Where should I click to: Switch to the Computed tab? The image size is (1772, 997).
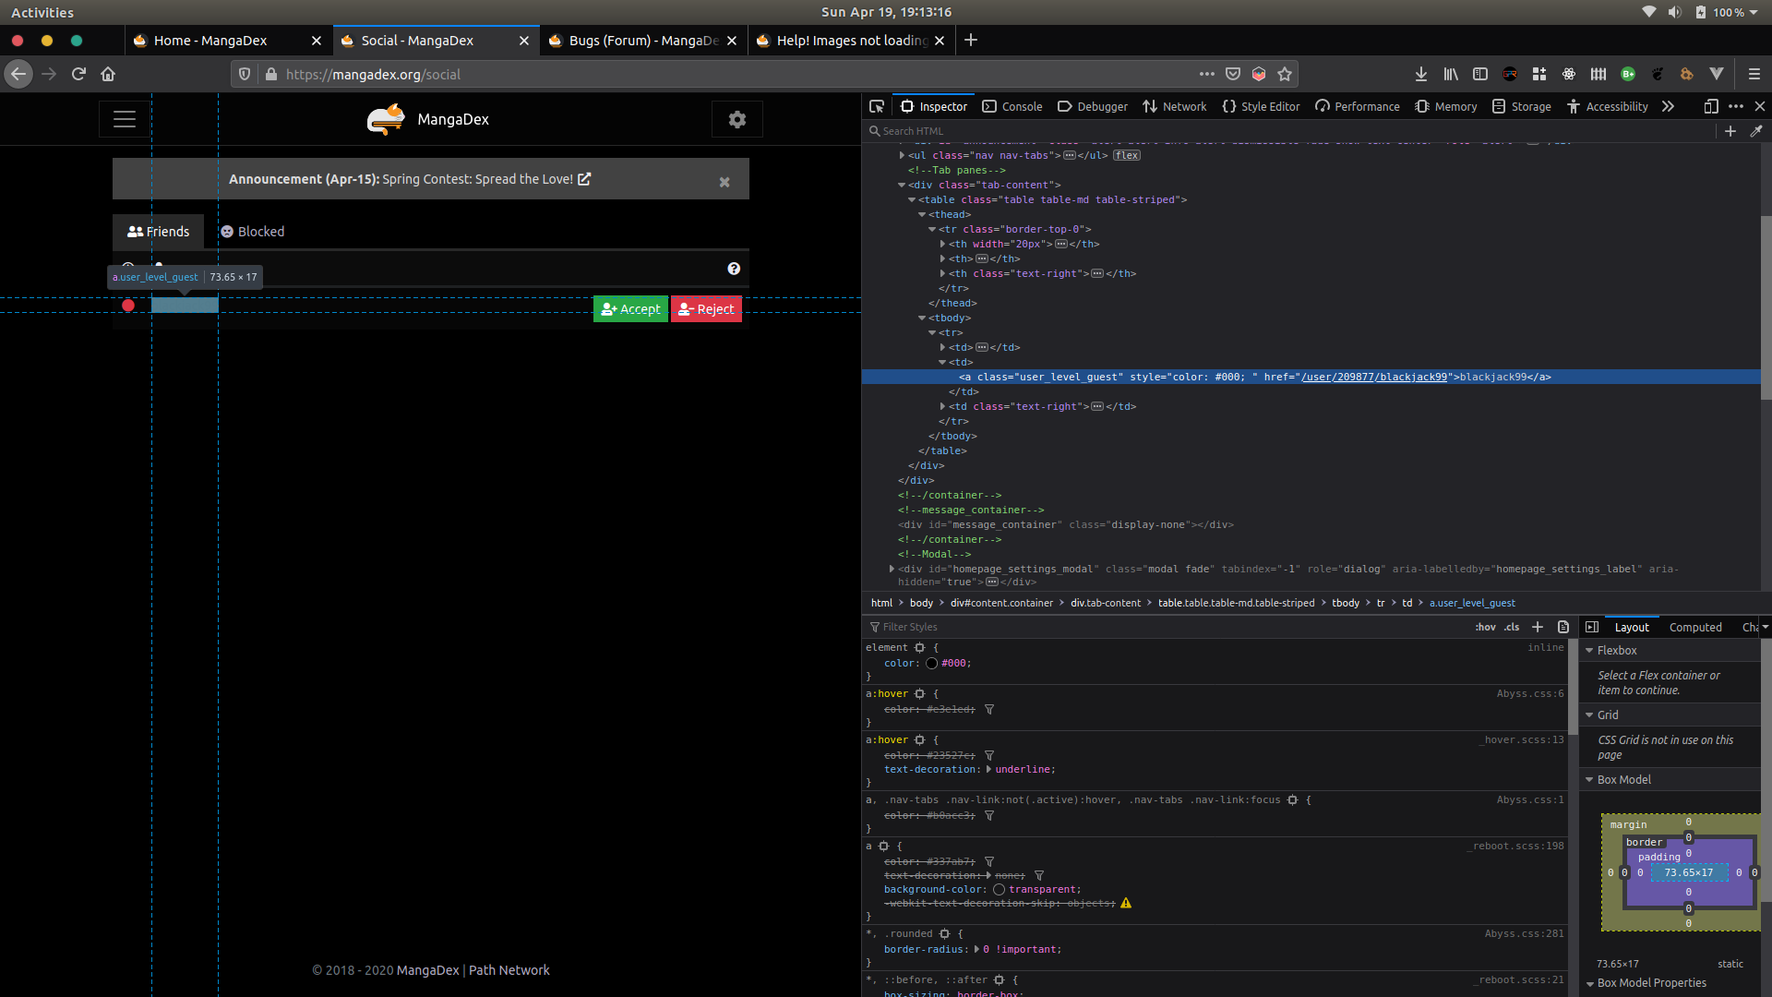click(1695, 627)
